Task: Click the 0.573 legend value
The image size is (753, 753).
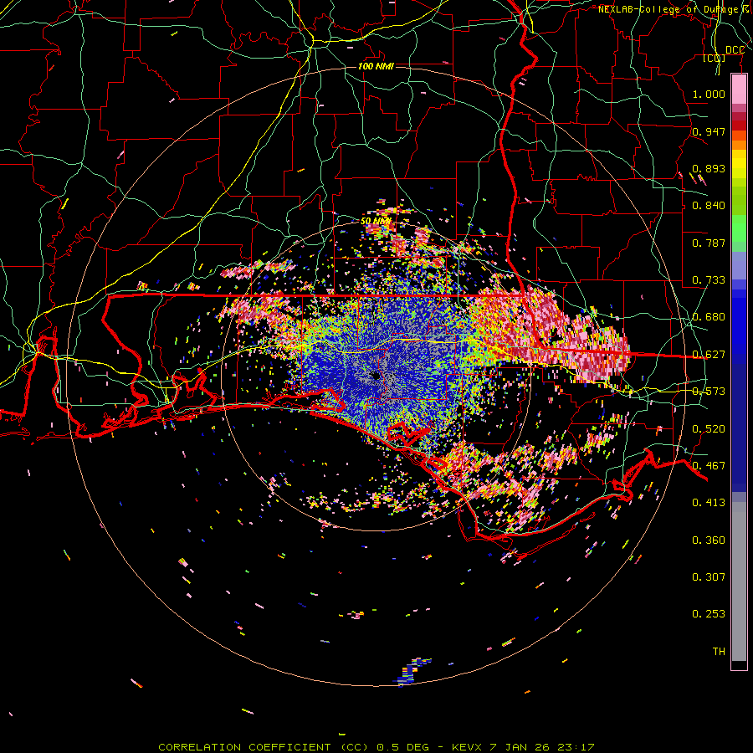Action: [709, 392]
